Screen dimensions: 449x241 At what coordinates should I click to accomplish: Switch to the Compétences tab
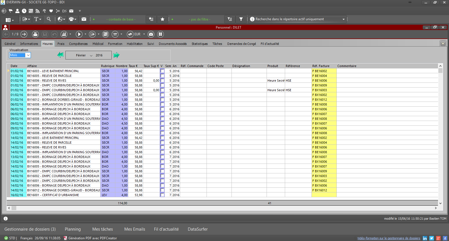[78, 44]
